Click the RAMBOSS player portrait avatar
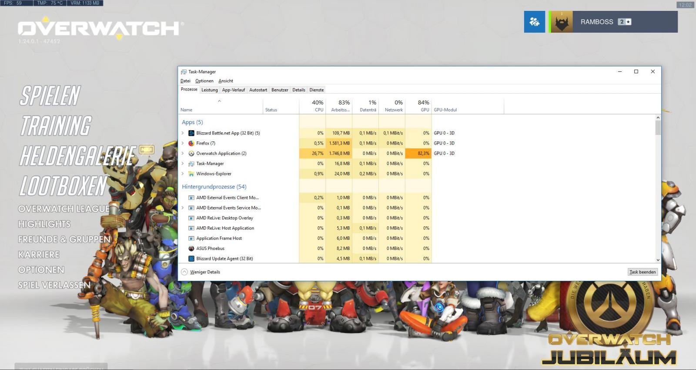Image resolution: width=696 pixels, height=370 pixels. (561, 22)
